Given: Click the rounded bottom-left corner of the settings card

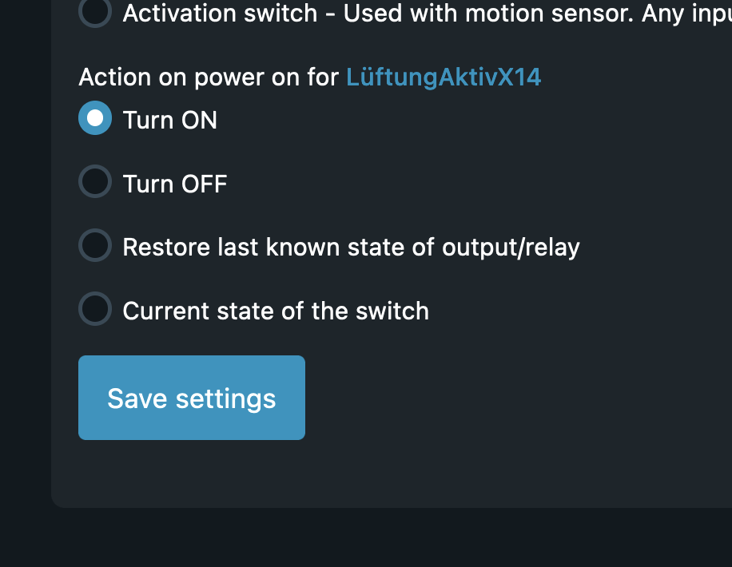Looking at the screenshot, I should pos(58,502).
